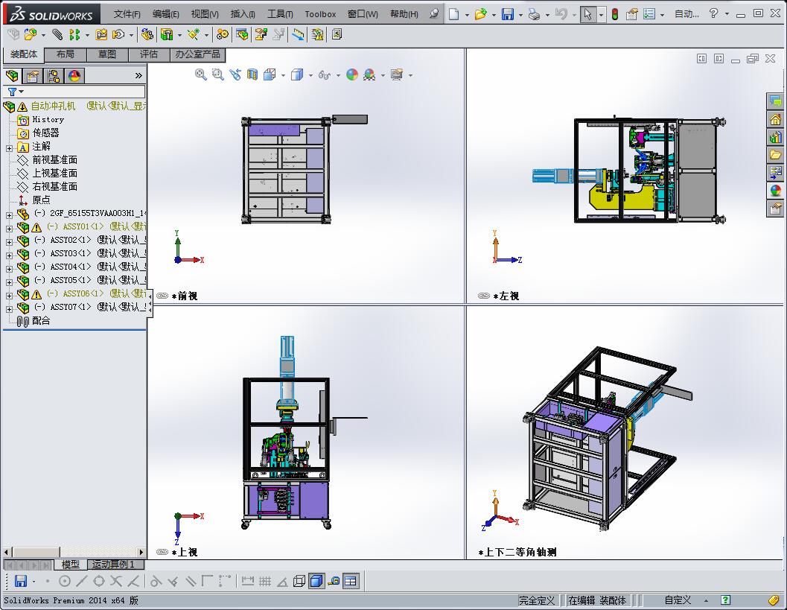This screenshot has width=787, height=610.
Task: Expand the left panel tabs chevron
Action: [x=138, y=76]
